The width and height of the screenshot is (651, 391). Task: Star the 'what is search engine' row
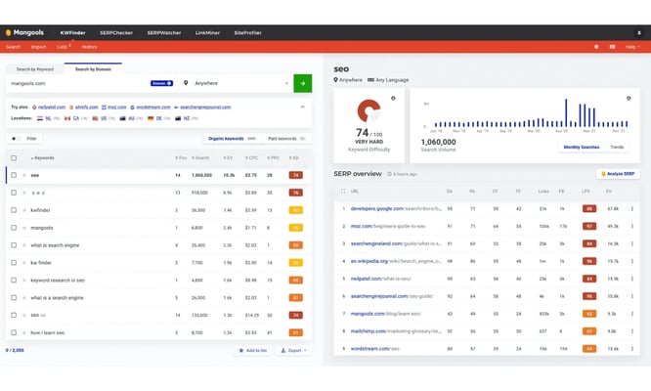[x=24, y=245]
